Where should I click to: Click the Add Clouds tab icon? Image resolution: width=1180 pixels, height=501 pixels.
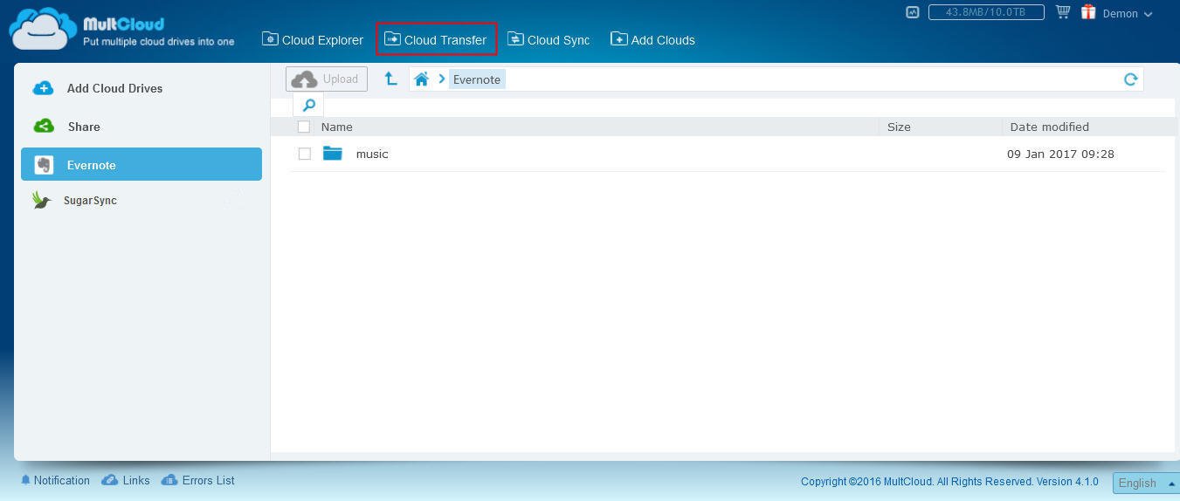(x=618, y=39)
